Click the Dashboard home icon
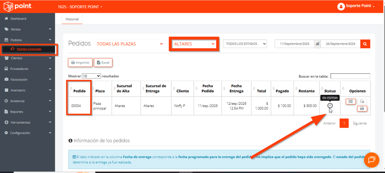The height and width of the screenshot is (173, 385). point(7,19)
